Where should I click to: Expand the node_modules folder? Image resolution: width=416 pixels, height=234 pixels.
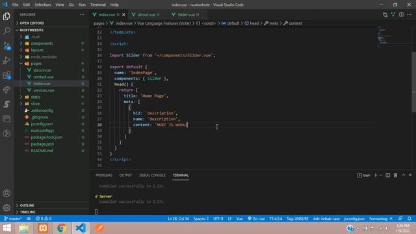click(44, 57)
